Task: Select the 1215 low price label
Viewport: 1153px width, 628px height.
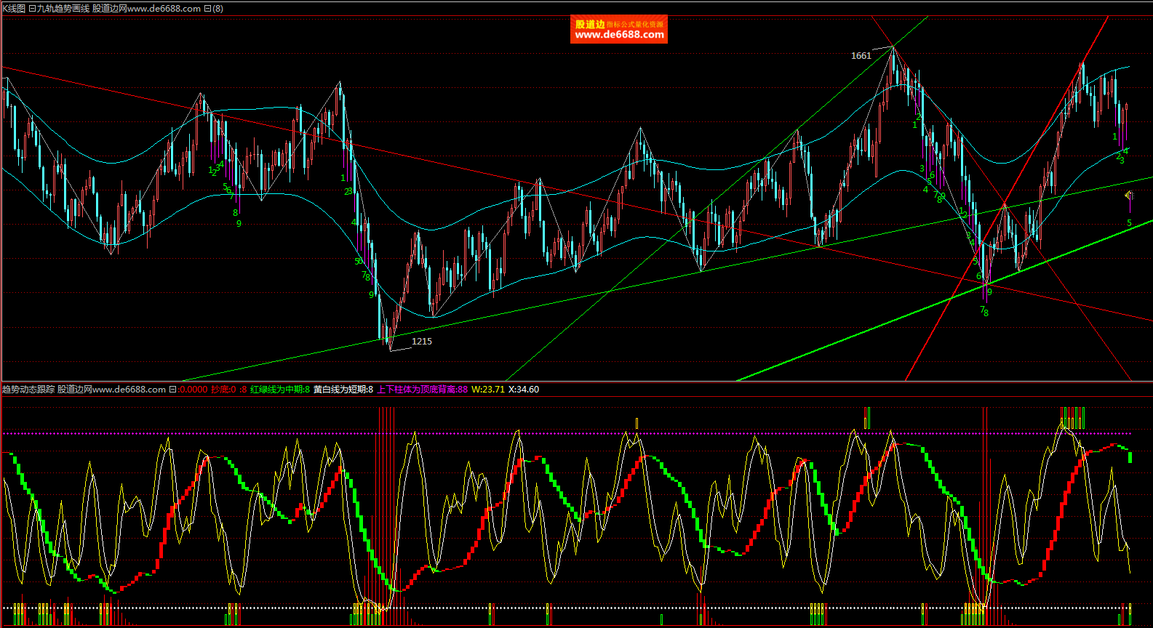Action: coord(422,342)
